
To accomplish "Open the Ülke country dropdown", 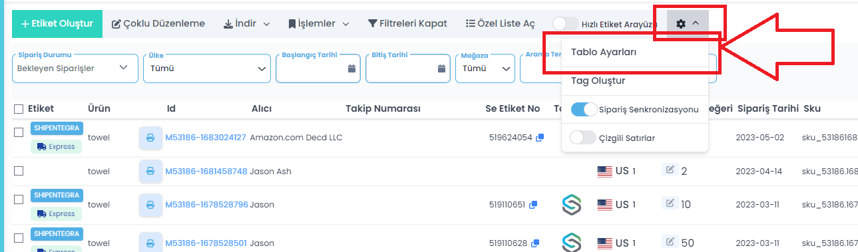I will click(x=206, y=68).
